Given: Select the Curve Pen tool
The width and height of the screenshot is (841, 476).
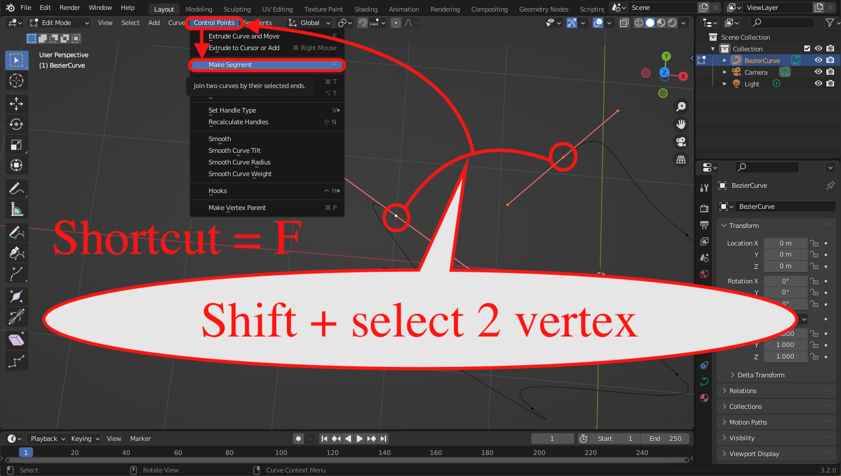Looking at the screenshot, I should coord(16,253).
